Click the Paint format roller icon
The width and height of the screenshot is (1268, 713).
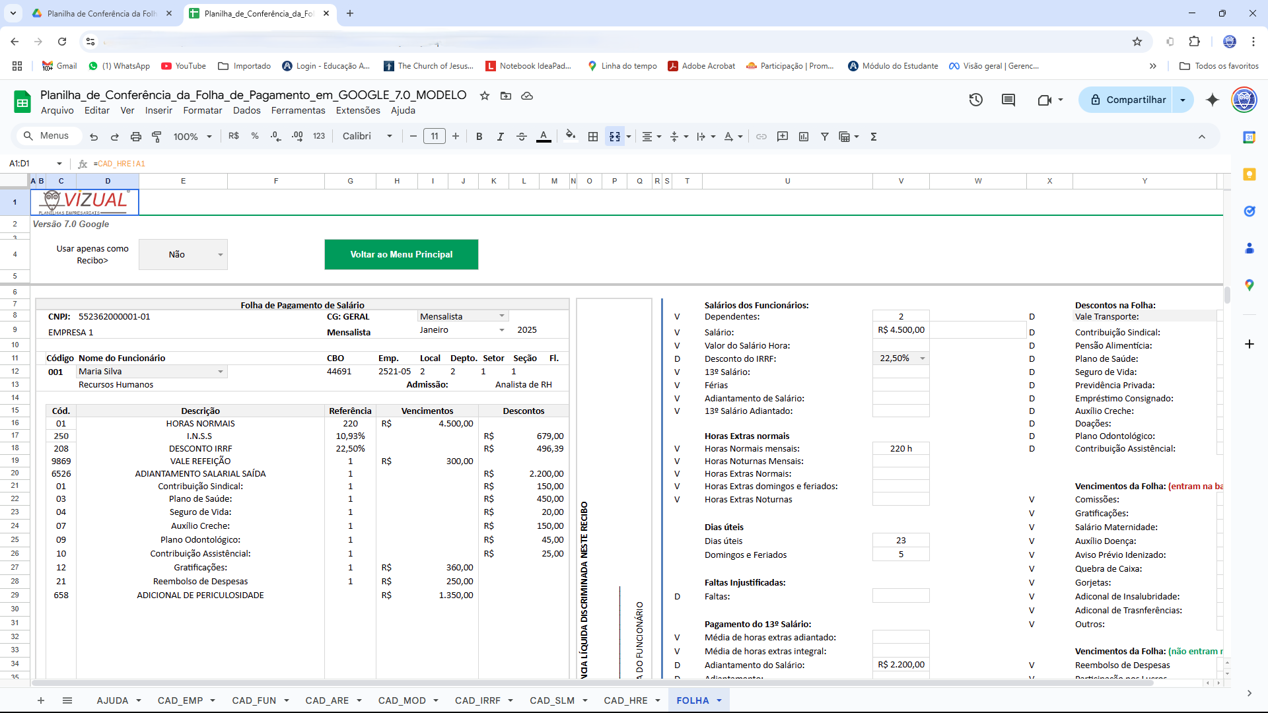(x=157, y=137)
